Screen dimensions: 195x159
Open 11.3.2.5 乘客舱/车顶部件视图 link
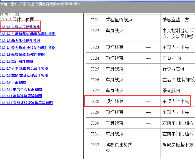point(22,55)
